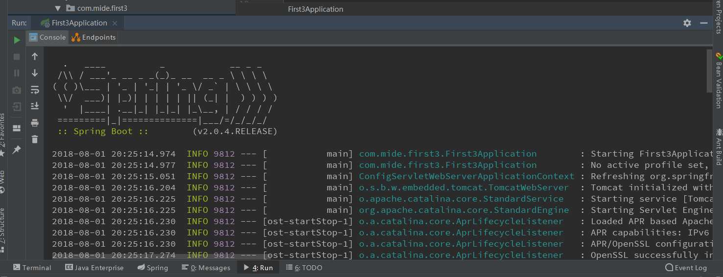The image size is (723, 277).
Task: Click the 4: Run tool window button
Action: coord(258,268)
